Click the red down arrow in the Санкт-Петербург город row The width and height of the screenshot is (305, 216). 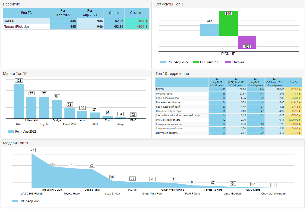tap(300, 111)
